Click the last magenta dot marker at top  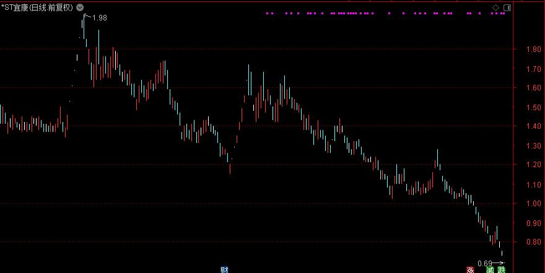pyautogui.click(x=503, y=13)
